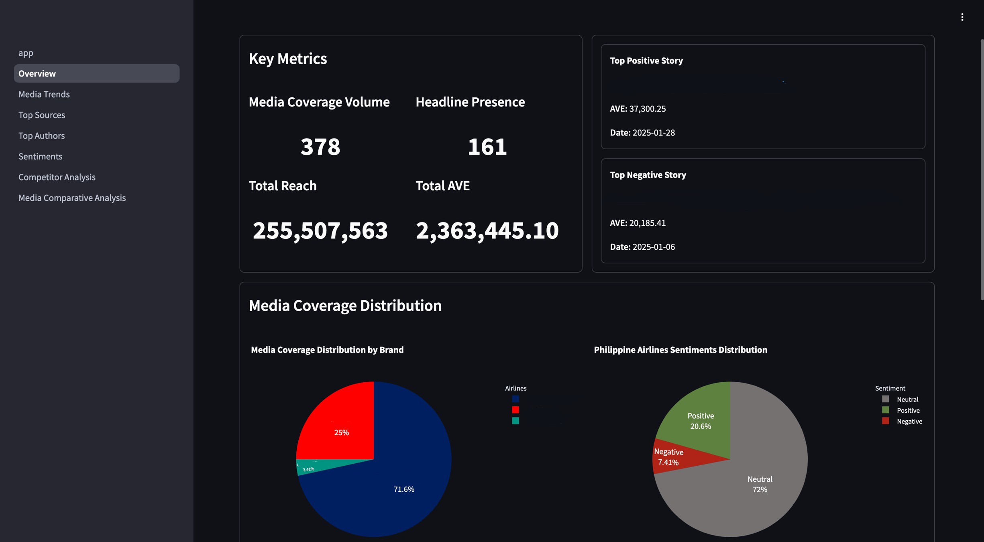Select Overview in the sidebar
This screenshot has height=542, width=984.
tap(37, 73)
